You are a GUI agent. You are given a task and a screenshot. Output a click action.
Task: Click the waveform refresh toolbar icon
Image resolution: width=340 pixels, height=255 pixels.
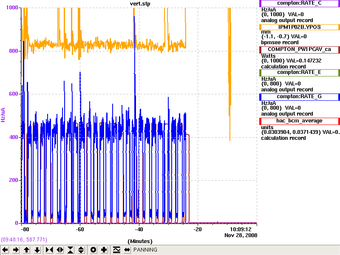(x=116, y=250)
